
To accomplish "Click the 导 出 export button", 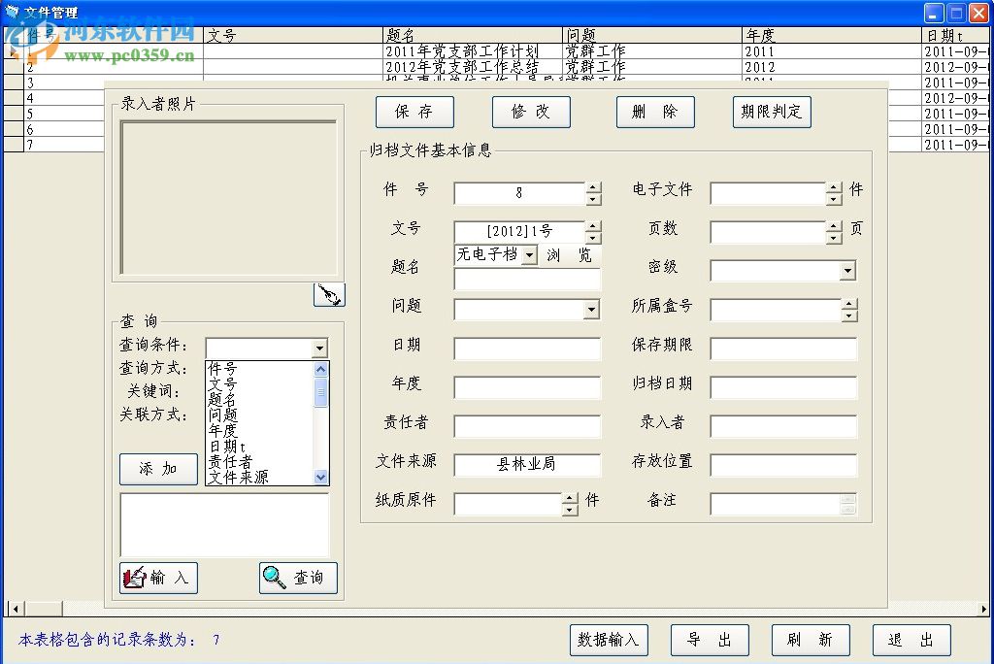I will click(710, 640).
